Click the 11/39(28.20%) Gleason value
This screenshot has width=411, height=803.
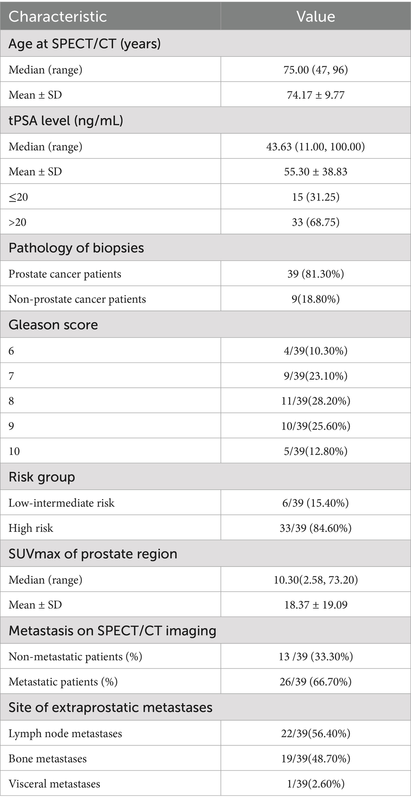coord(315,400)
